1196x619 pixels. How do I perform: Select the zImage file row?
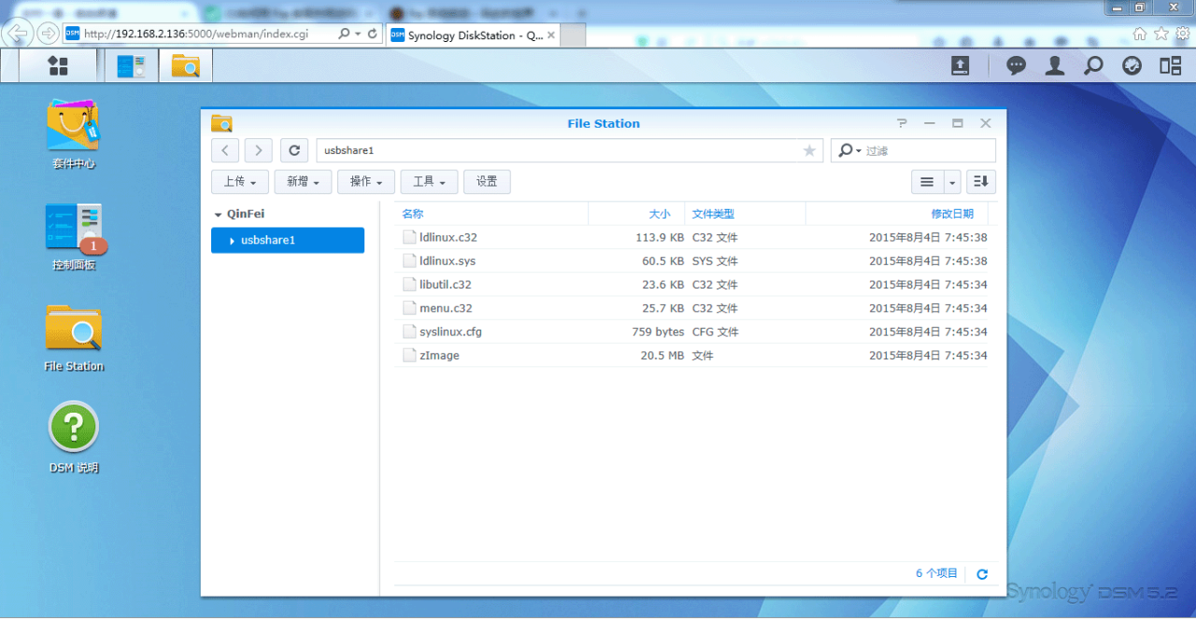[439, 356]
